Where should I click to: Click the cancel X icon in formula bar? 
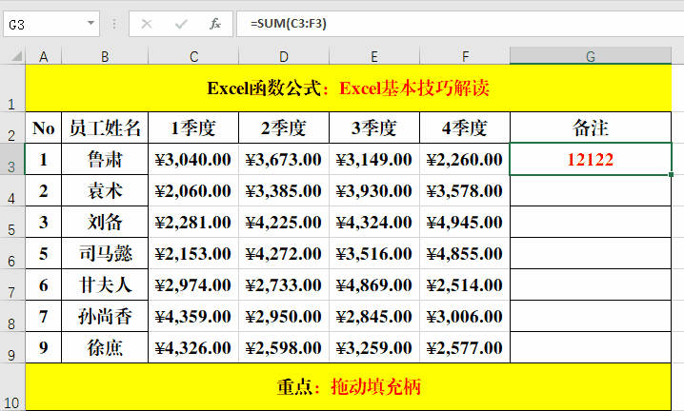(x=147, y=24)
